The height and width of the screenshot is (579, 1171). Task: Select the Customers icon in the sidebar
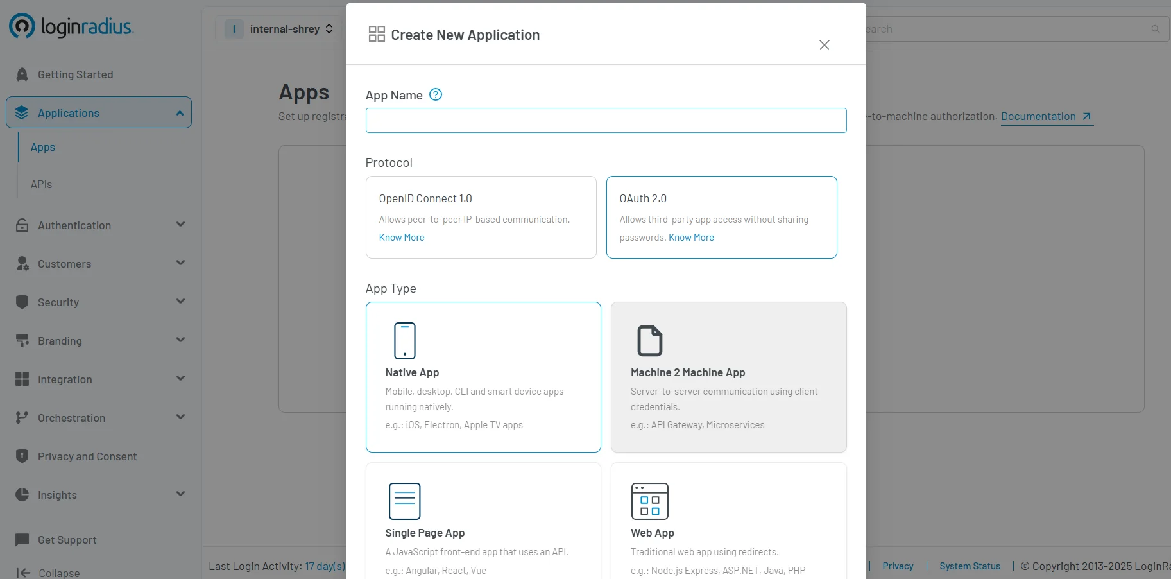point(22,264)
